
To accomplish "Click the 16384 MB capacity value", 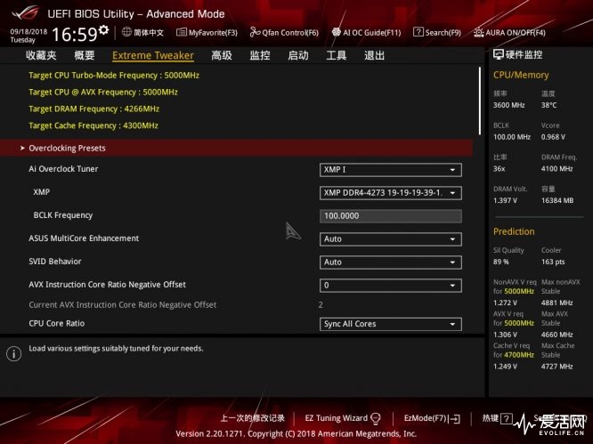I will click(557, 200).
